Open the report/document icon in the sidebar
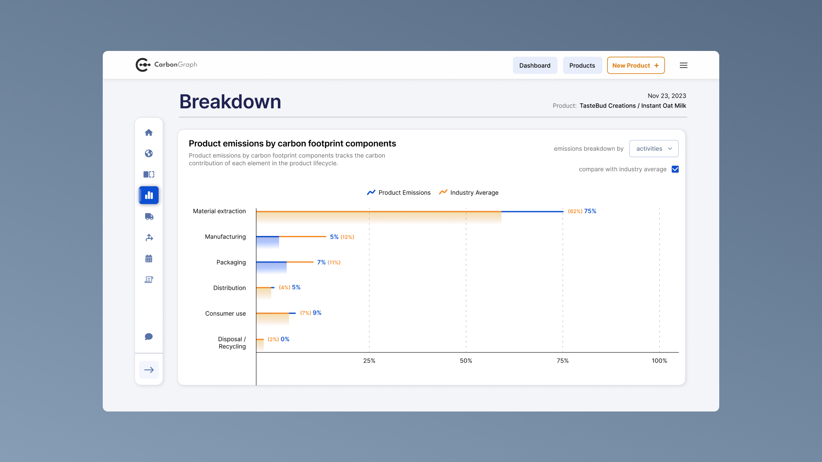822x462 pixels. tap(149, 279)
